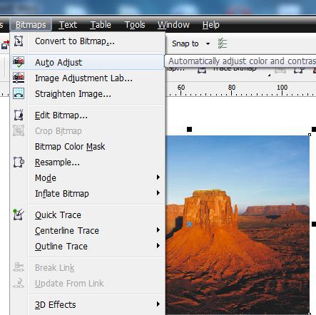The height and width of the screenshot is (315, 316).
Task: Click the Quick Trace icon
Action: tap(19, 215)
